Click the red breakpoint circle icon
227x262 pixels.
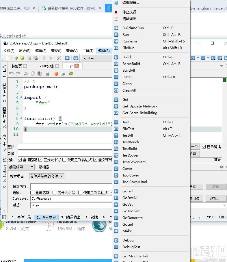(x=56, y=74)
